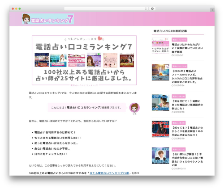Click bullet 使った電話占いが当たらなかった..
Image resolution: width=224 pixels, height=189 pixels.
point(56,143)
